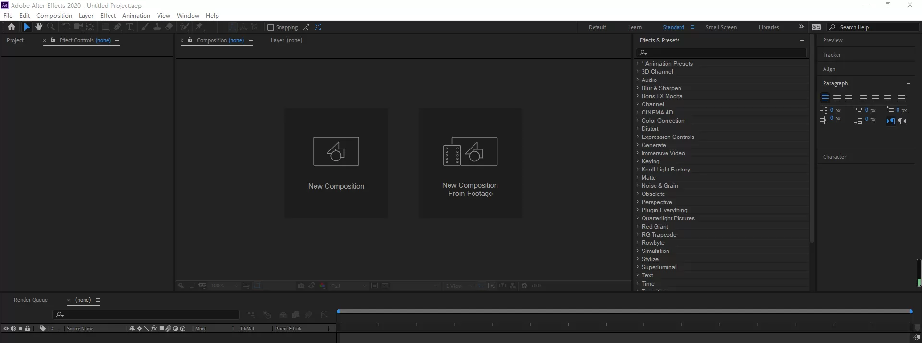Enable the Snapping checkbox
The width and height of the screenshot is (922, 343).
(271, 27)
